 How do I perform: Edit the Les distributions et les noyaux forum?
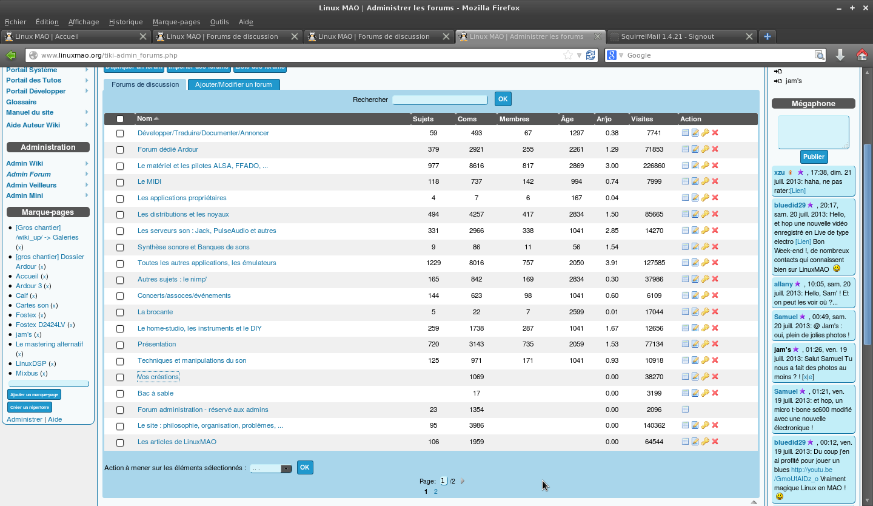[695, 214]
